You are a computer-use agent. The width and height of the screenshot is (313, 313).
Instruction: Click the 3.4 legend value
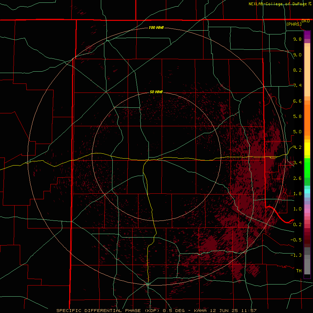pos(297,163)
